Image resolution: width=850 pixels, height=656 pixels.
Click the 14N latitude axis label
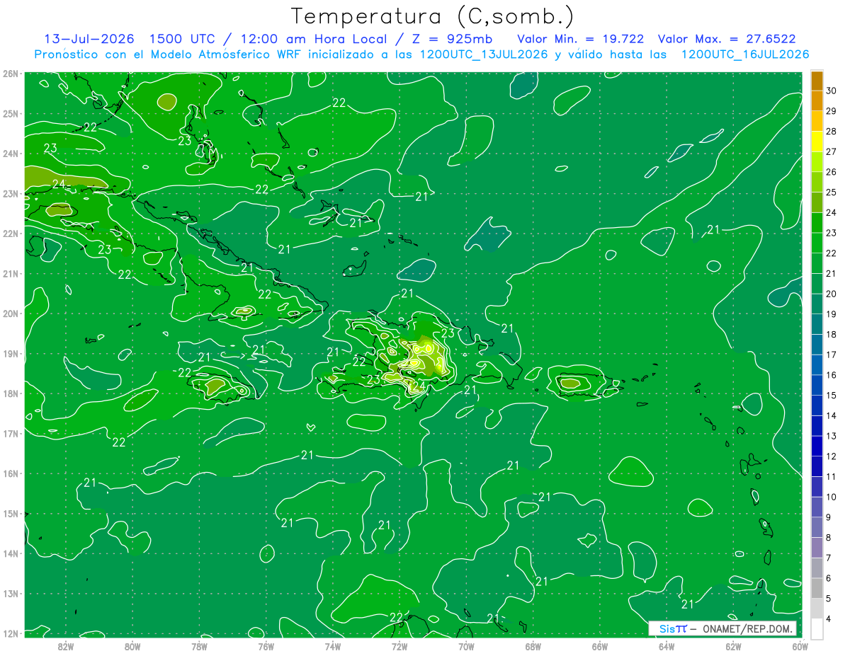pos(10,553)
